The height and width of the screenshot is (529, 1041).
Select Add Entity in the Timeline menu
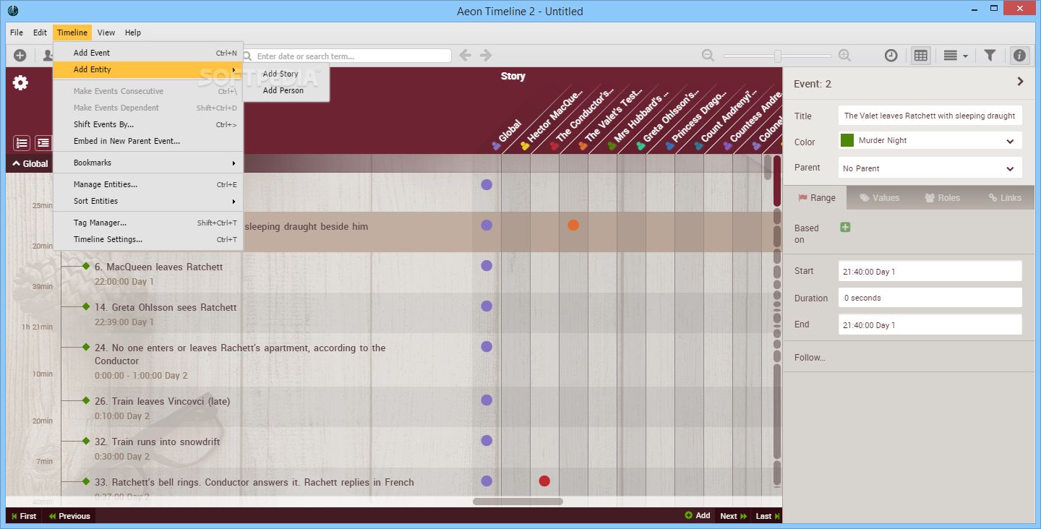(148, 69)
